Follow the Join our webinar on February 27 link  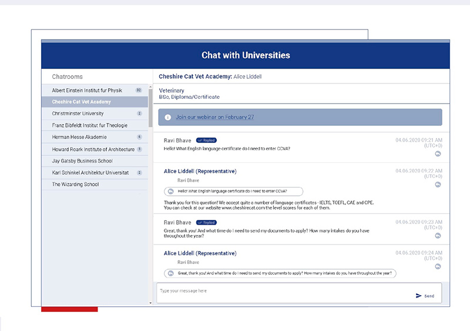(215, 117)
